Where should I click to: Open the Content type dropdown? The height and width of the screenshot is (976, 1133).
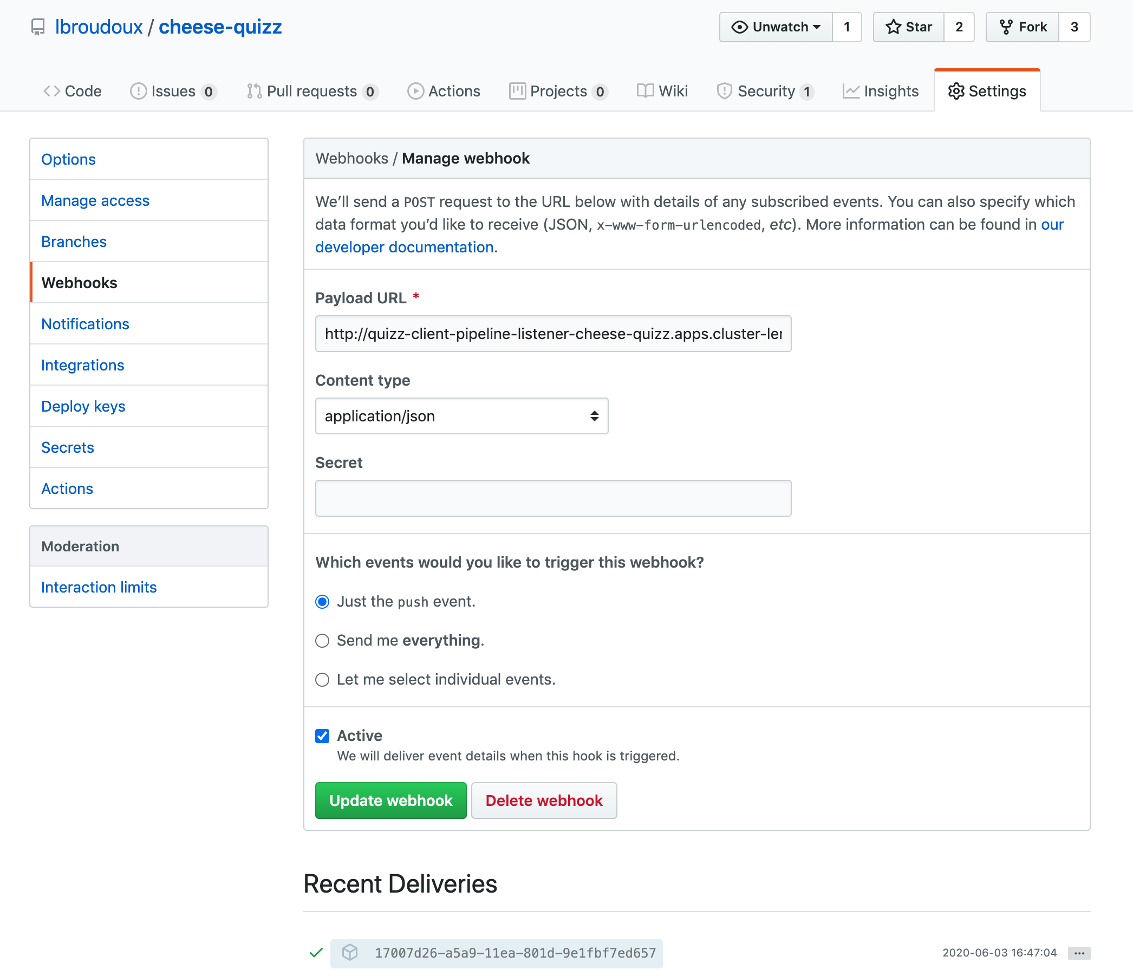[461, 416]
